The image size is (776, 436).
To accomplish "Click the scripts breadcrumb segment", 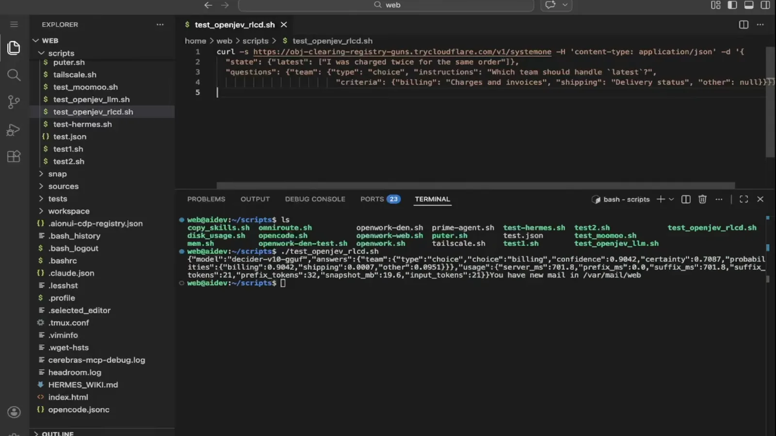I will (x=255, y=41).
